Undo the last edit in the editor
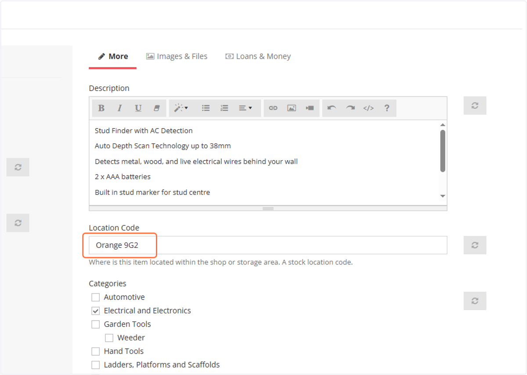527x375 pixels. (332, 108)
